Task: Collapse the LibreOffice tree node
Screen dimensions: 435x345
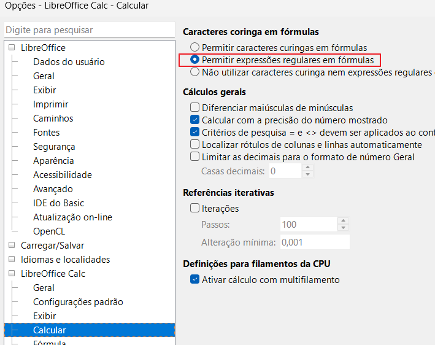Action: coord(12,47)
